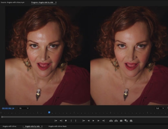Click the 00:00:06:14 timecode field

(8, 108)
